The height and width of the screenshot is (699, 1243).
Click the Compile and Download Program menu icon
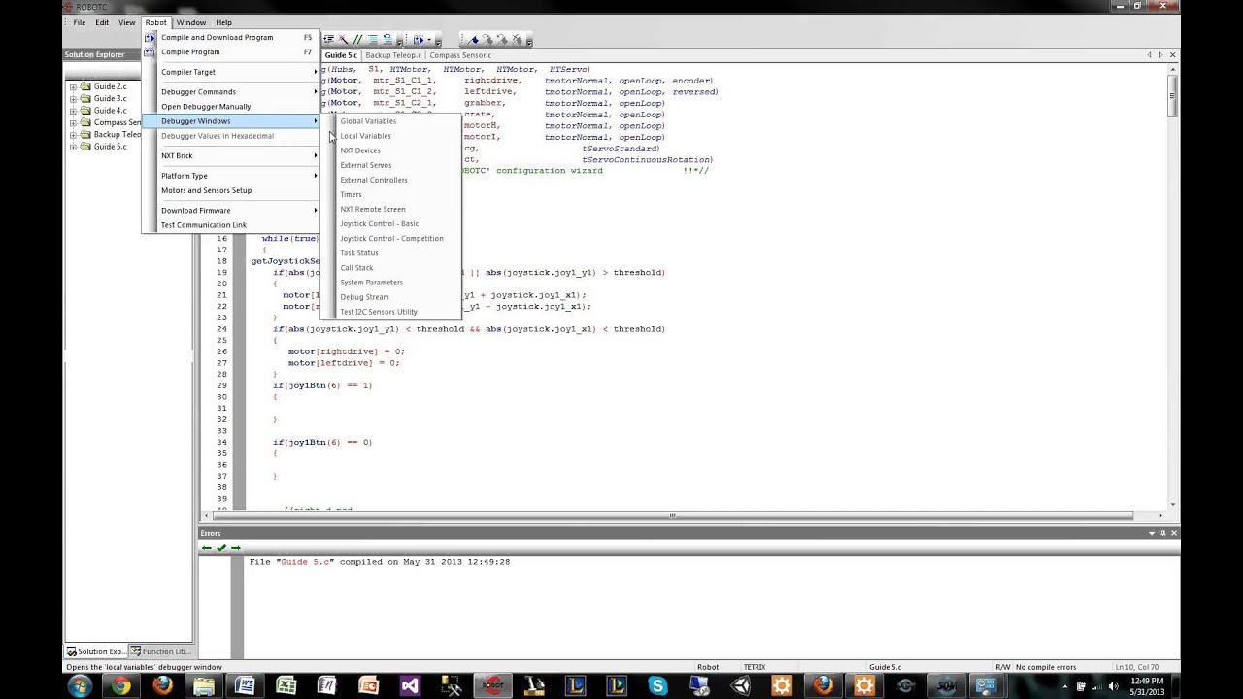click(x=151, y=37)
